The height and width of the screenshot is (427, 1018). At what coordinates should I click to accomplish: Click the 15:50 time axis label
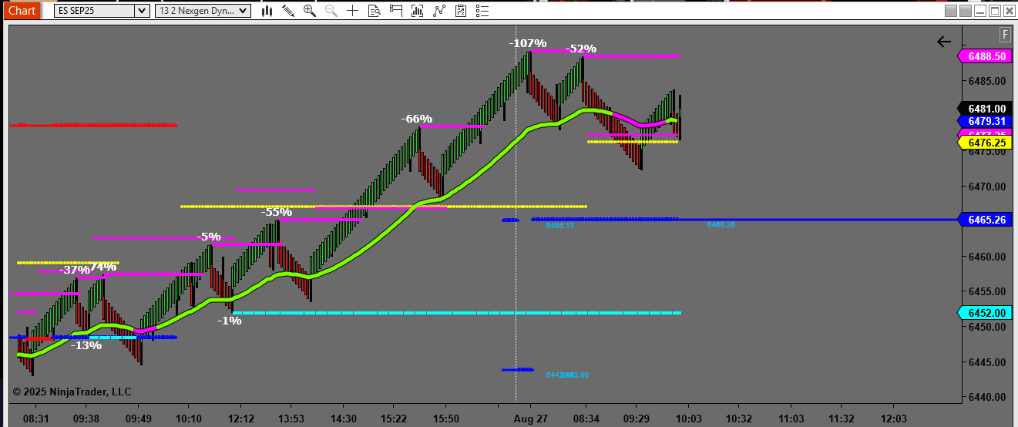click(x=445, y=419)
